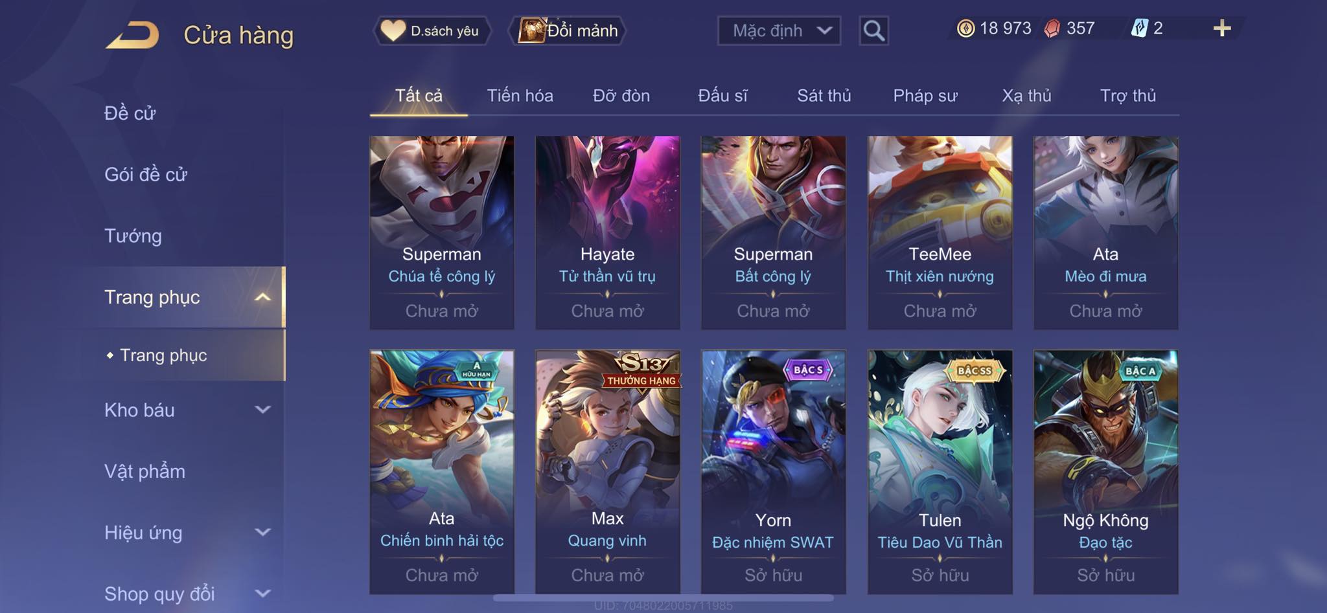This screenshot has width=1327, height=613.
Task: Expand the Hiệu ứng sidebar section
Action: pyautogui.click(x=187, y=533)
